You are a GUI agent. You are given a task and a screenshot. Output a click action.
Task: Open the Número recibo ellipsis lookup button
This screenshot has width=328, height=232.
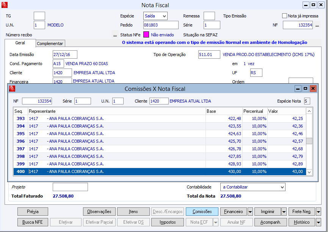115,35
